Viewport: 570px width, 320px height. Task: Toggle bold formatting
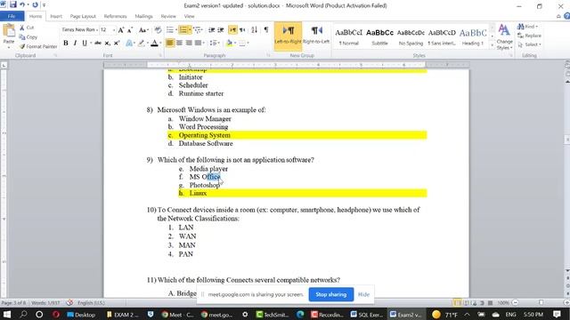66,43
